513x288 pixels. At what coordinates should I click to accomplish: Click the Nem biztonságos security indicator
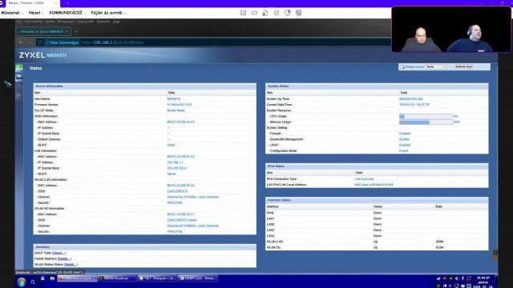coord(62,42)
